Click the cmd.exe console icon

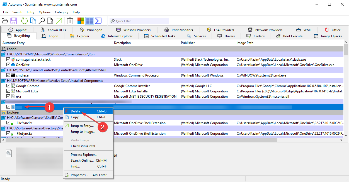(13, 75)
